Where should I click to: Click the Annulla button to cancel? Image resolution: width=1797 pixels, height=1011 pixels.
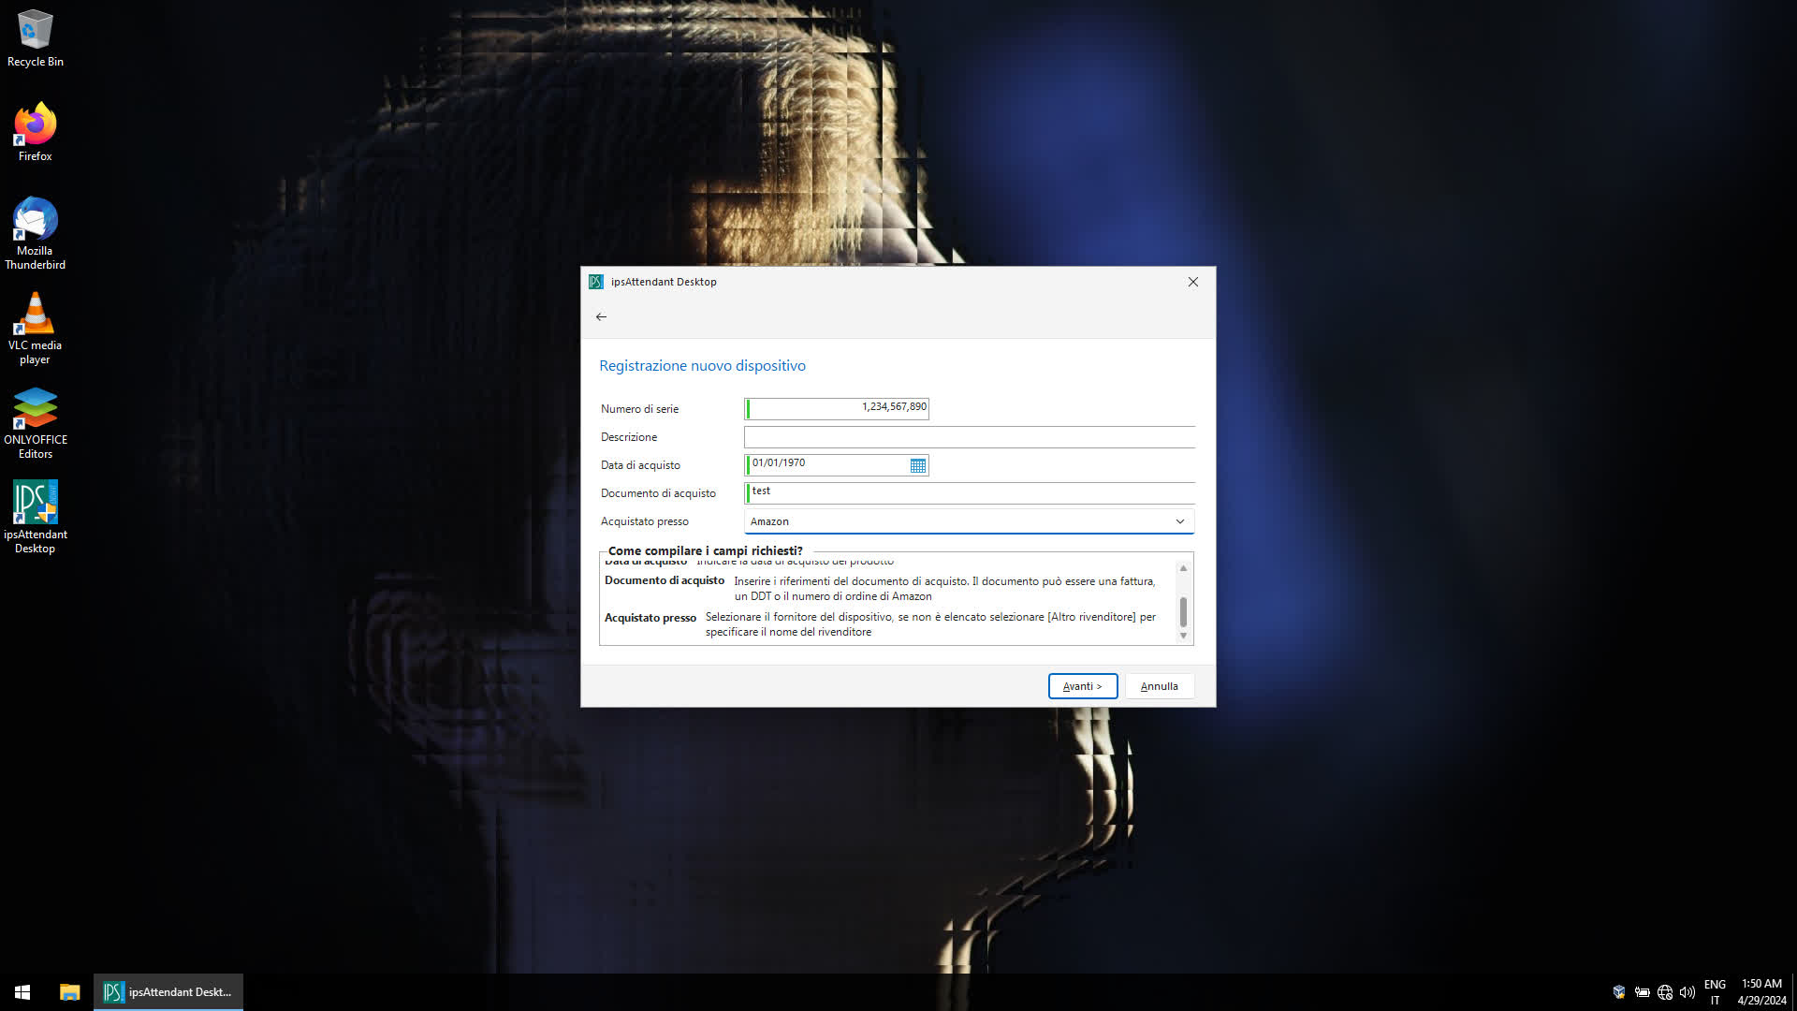click(1158, 685)
